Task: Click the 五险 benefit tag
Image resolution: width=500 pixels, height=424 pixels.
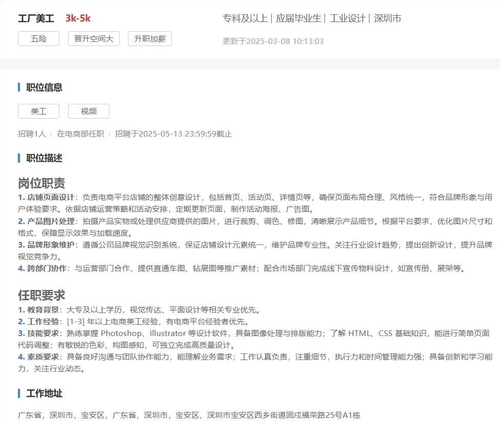Action: 38,38
